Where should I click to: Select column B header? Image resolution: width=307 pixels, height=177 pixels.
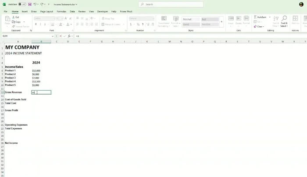click(x=41, y=42)
